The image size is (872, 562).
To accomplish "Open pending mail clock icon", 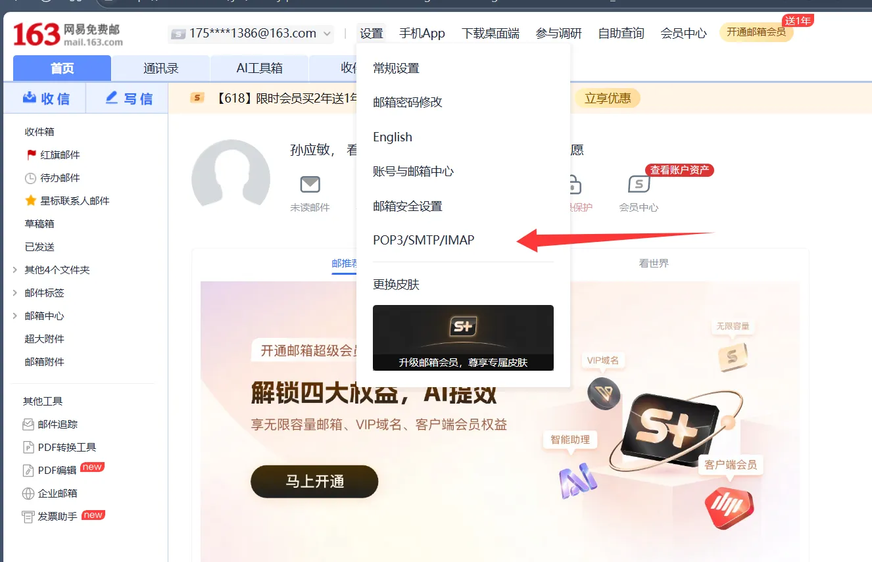I will 30,178.
